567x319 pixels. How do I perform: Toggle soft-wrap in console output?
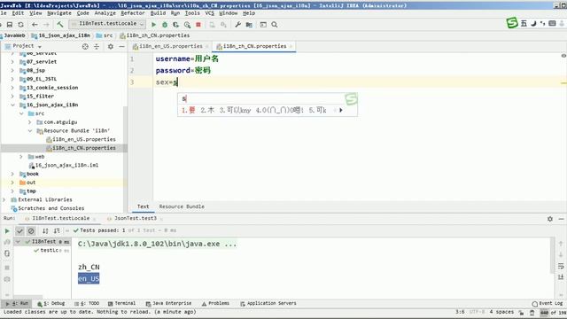click(561, 266)
